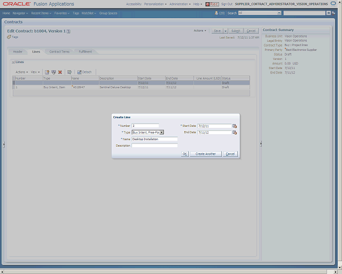This screenshot has height=274, width=342.
Task: Click the End Date field in dialog
Action: pyautogui.click(x=214, y=132)
